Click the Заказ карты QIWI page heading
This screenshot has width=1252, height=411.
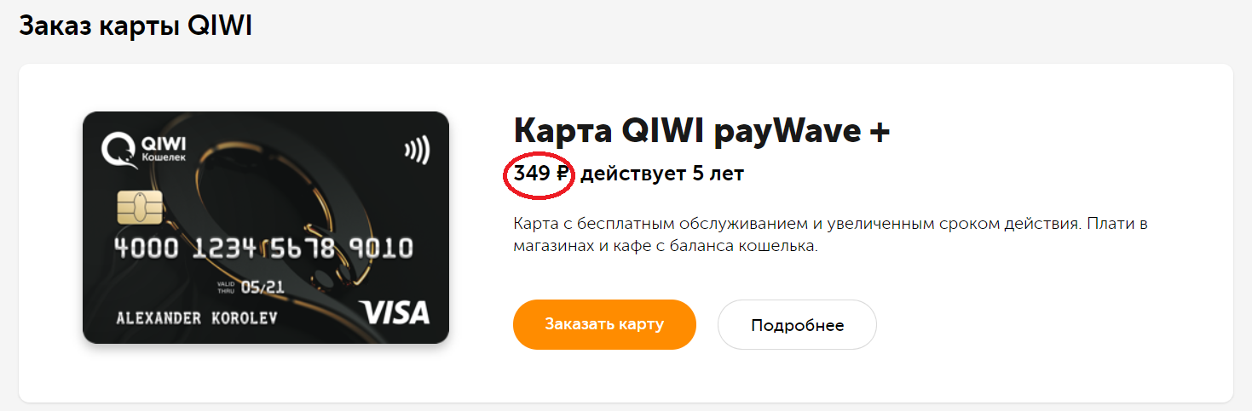pos(136,26)
